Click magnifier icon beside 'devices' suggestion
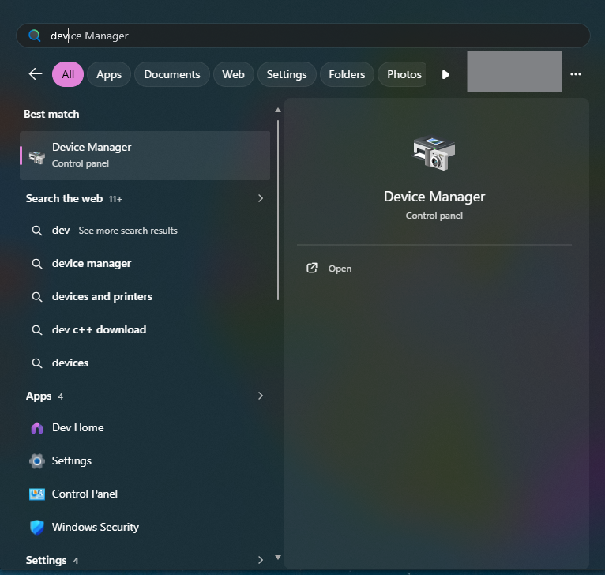 click(37, 363)
